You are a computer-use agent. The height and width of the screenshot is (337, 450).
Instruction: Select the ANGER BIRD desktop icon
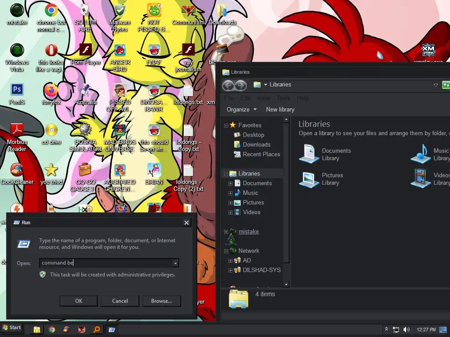[120, 58]
